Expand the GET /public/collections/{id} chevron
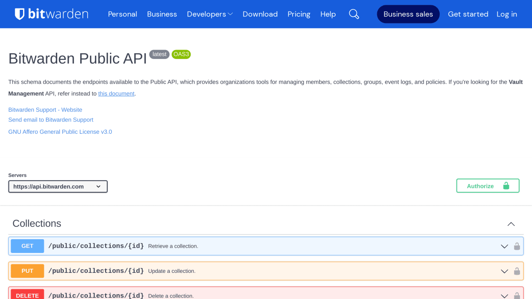The image size is (532, 299). tap(505, 246)
